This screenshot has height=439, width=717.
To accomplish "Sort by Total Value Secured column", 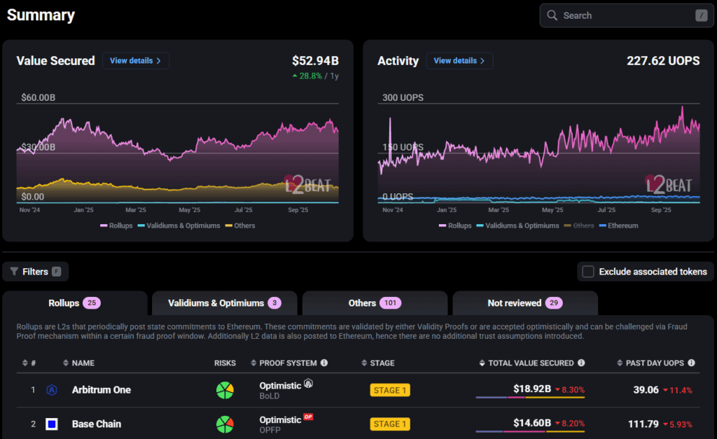I will [x=532, y=363].
